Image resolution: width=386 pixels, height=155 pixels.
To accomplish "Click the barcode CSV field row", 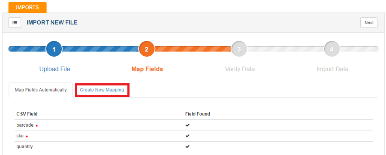I will click(193, 125).
